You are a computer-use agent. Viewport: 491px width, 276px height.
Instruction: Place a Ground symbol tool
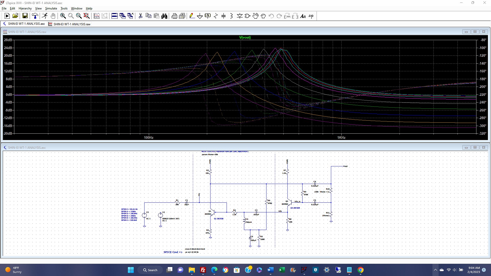200,16
